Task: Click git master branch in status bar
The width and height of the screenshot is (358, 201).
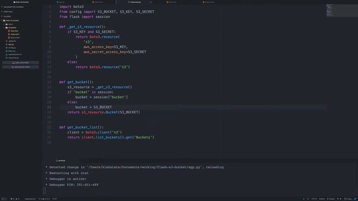Action: [331, 199]
